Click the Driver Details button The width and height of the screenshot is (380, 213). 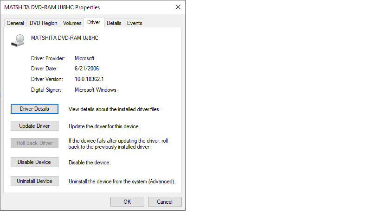[34, 109]
